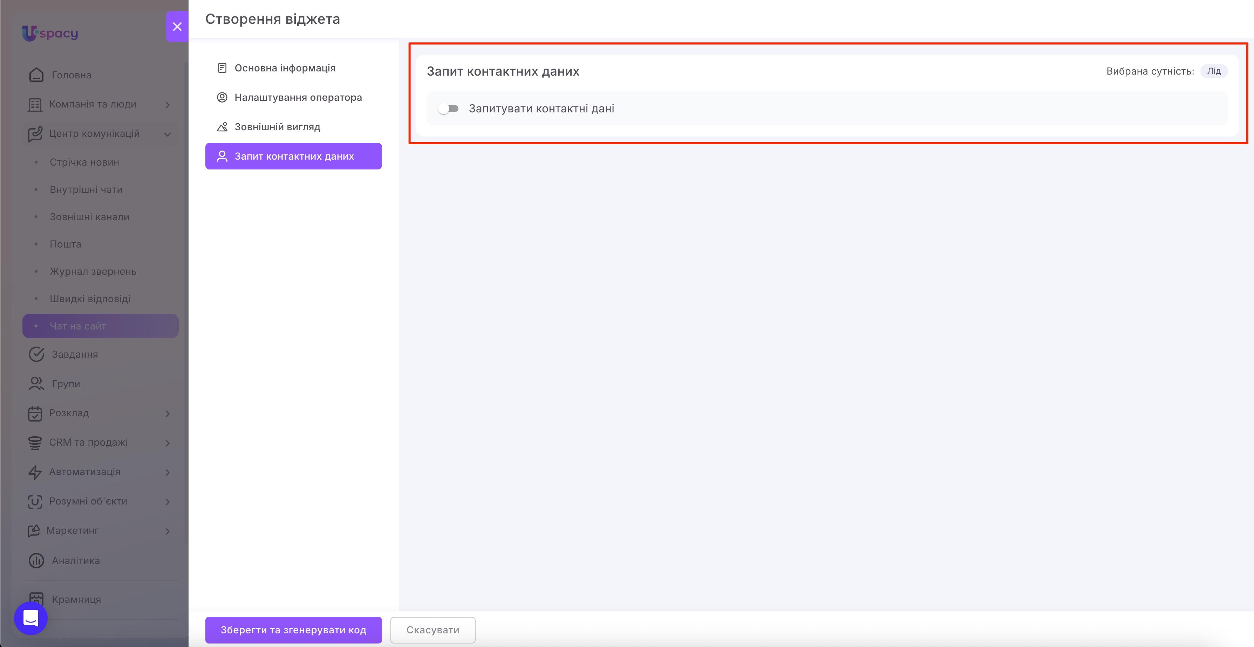
Task: Open Стрічка новин in sidebar
Action: 100,162
